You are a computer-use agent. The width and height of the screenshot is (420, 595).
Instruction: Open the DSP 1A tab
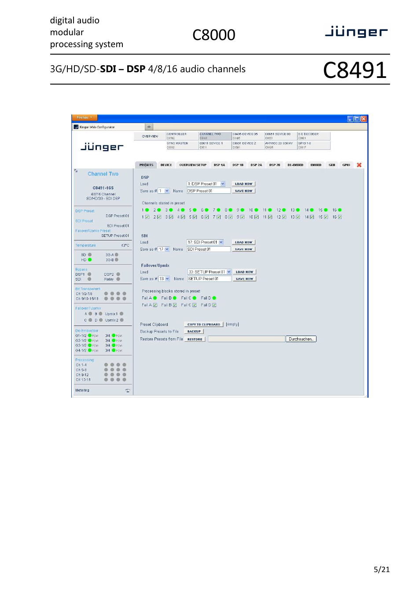(219, 165)
